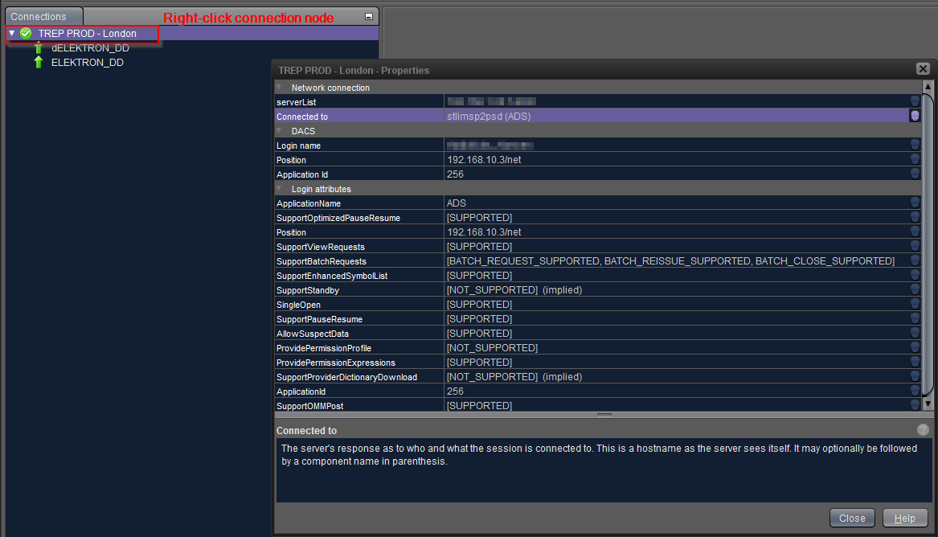Select the 'SupportProviderDictionaryDownload' property name
The height and width of the screenshot is (537, 938).
coord(347,377)
